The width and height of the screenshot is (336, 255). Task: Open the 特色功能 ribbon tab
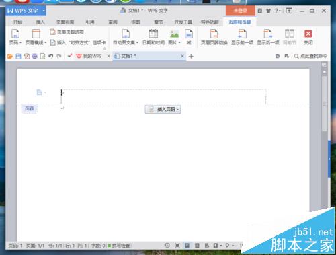(x=210, y=22)
